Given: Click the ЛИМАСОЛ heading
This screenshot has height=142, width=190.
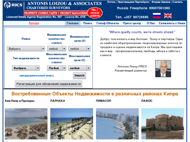Looking at the screenshot, I should (103, 101).
